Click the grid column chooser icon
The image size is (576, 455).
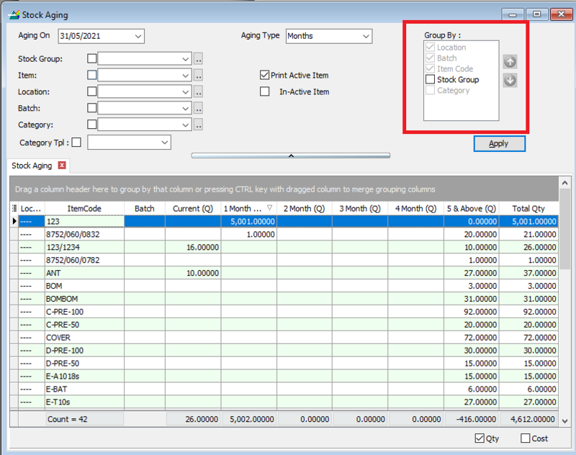(x=14, y=209)
